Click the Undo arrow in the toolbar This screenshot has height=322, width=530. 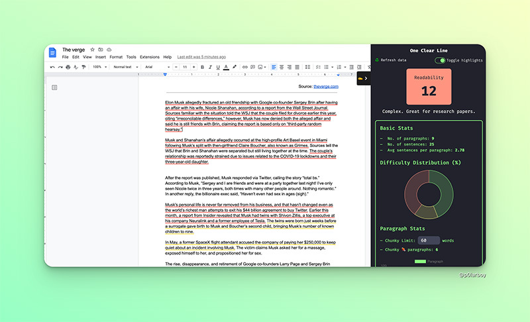click(x=52, y=67)
